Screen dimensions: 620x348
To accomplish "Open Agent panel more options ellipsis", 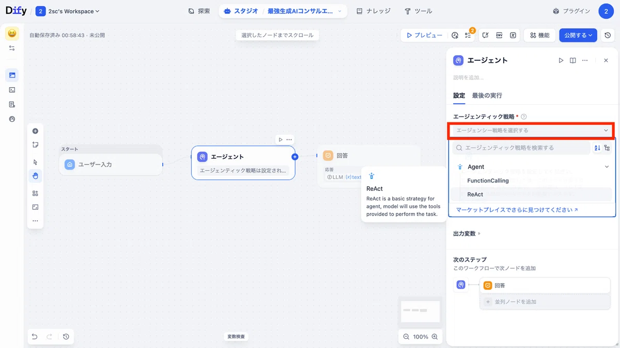I will pos(585,60).
